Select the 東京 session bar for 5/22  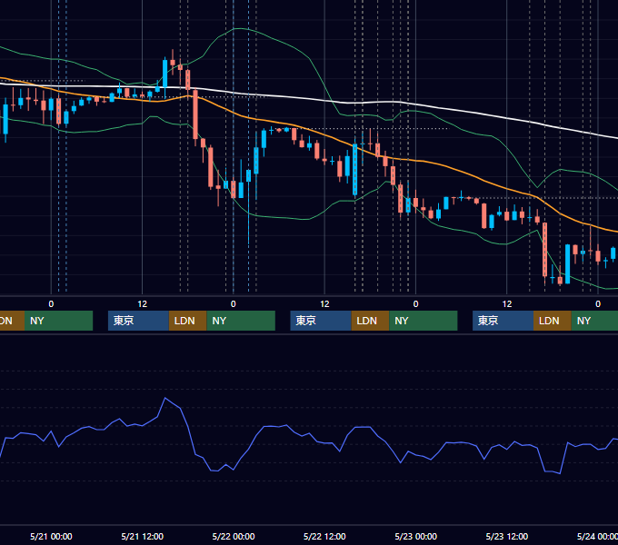321,321
